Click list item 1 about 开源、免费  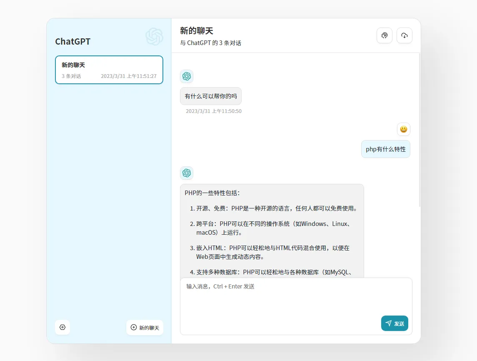(274, 208)
